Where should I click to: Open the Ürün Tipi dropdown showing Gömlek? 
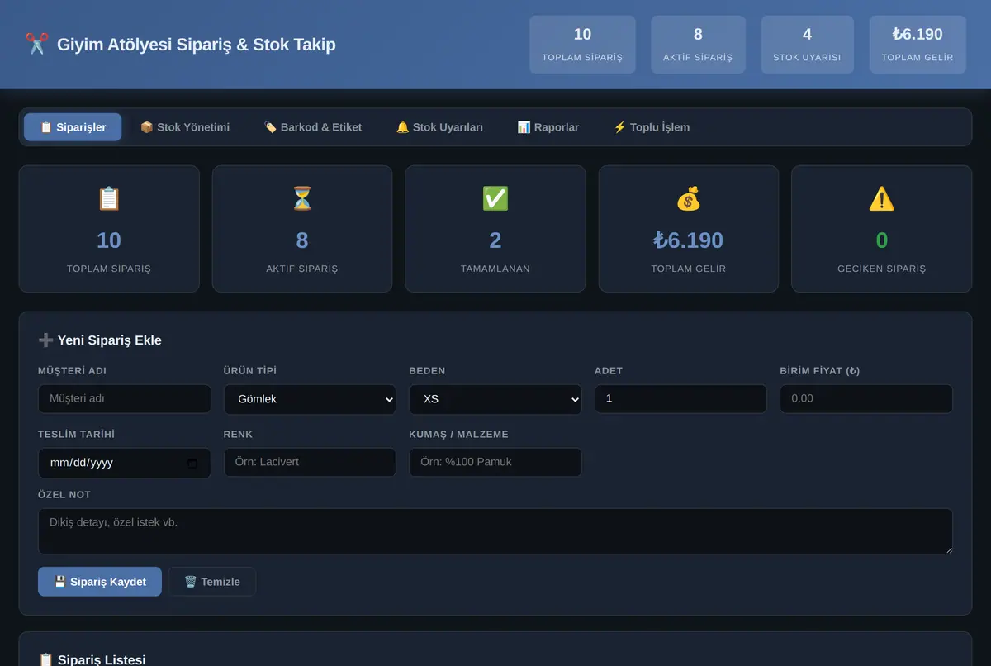click(310, 399)
